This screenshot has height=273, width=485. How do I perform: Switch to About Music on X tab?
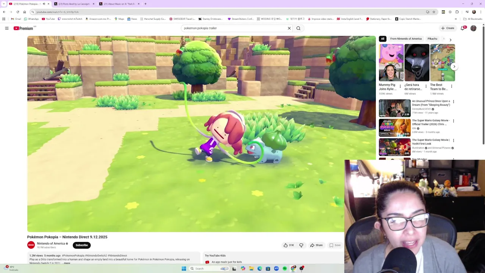pyautogui.click(x=119, y=4)
